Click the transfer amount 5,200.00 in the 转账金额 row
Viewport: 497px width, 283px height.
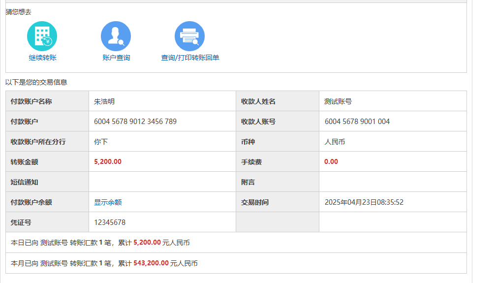(x=108, y=162)
